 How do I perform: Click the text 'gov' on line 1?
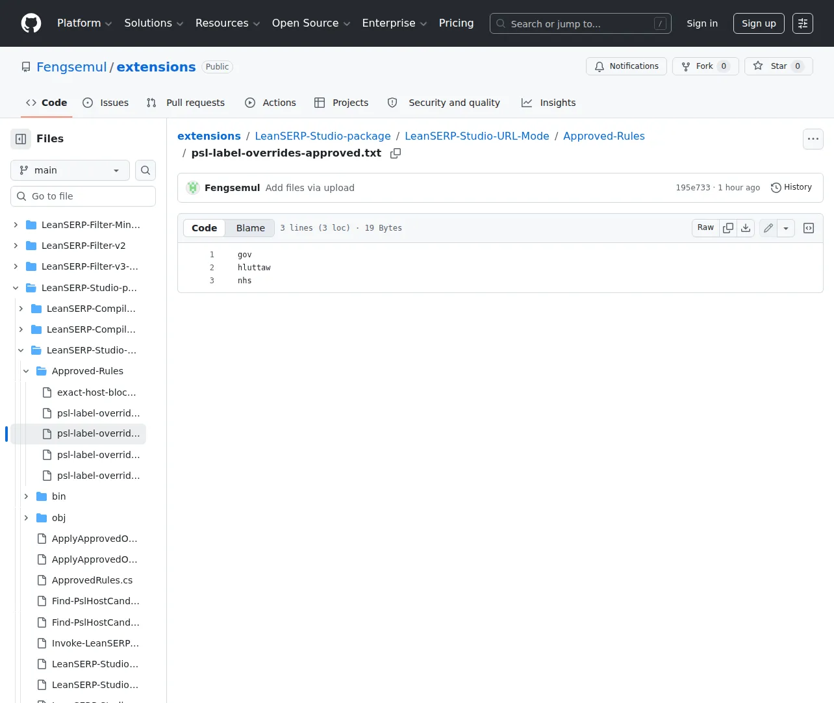(x=244, y=255)
